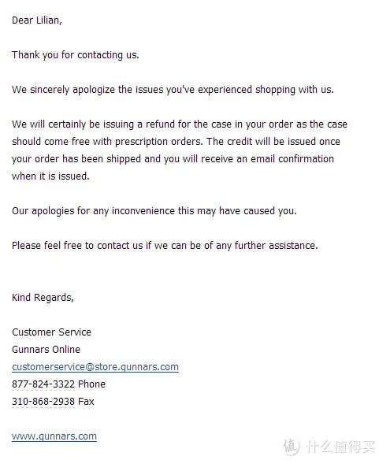Click the 'Thank you for contacting us.' sentence
The image size is (379, 460).
click(76, 55)
